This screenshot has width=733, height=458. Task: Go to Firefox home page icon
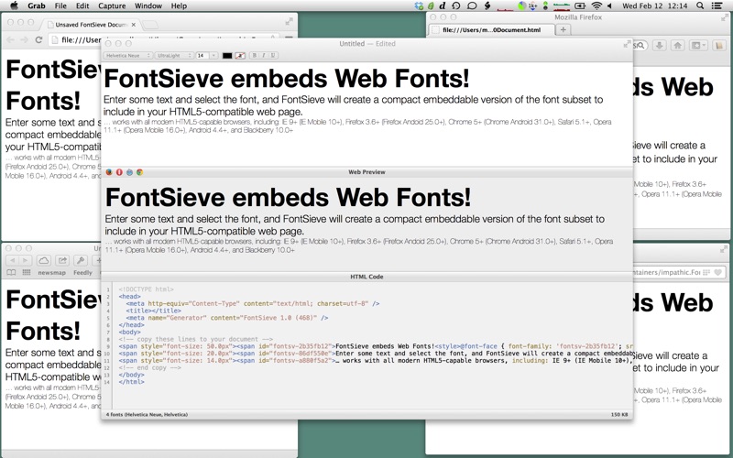pyautogui.click(x=677, y=45)
